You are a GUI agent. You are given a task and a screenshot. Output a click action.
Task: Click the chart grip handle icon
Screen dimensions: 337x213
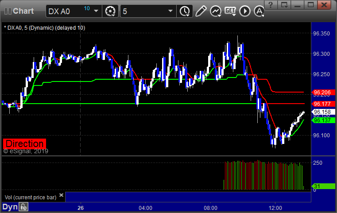[x=8, y=11]
